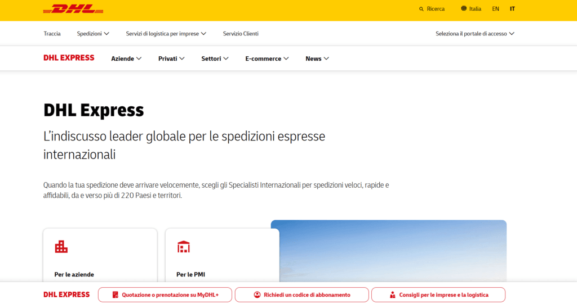The height and width of the screenshot is (304, 577).
Task: Click Quotazione o prenotazione su MyDHL+ button
Action: pos(165,295)
